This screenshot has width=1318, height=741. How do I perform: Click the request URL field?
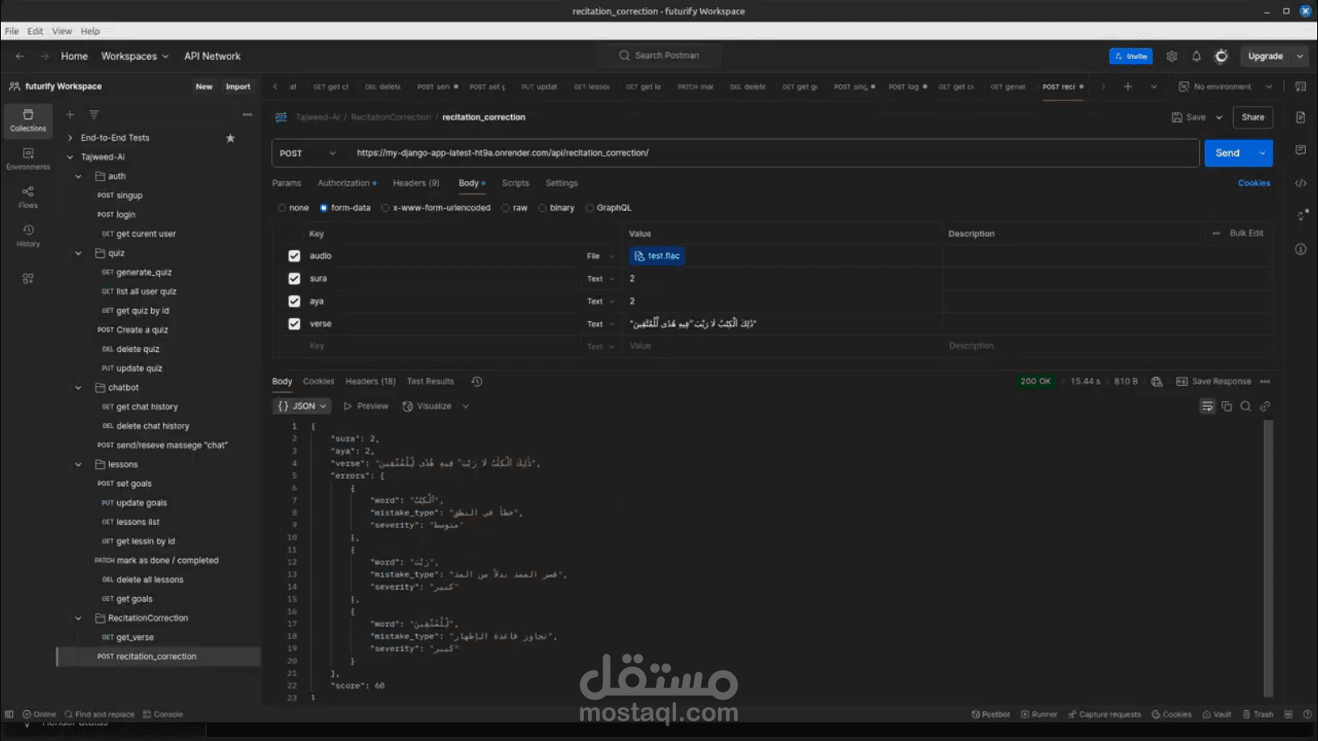[774, 153]
